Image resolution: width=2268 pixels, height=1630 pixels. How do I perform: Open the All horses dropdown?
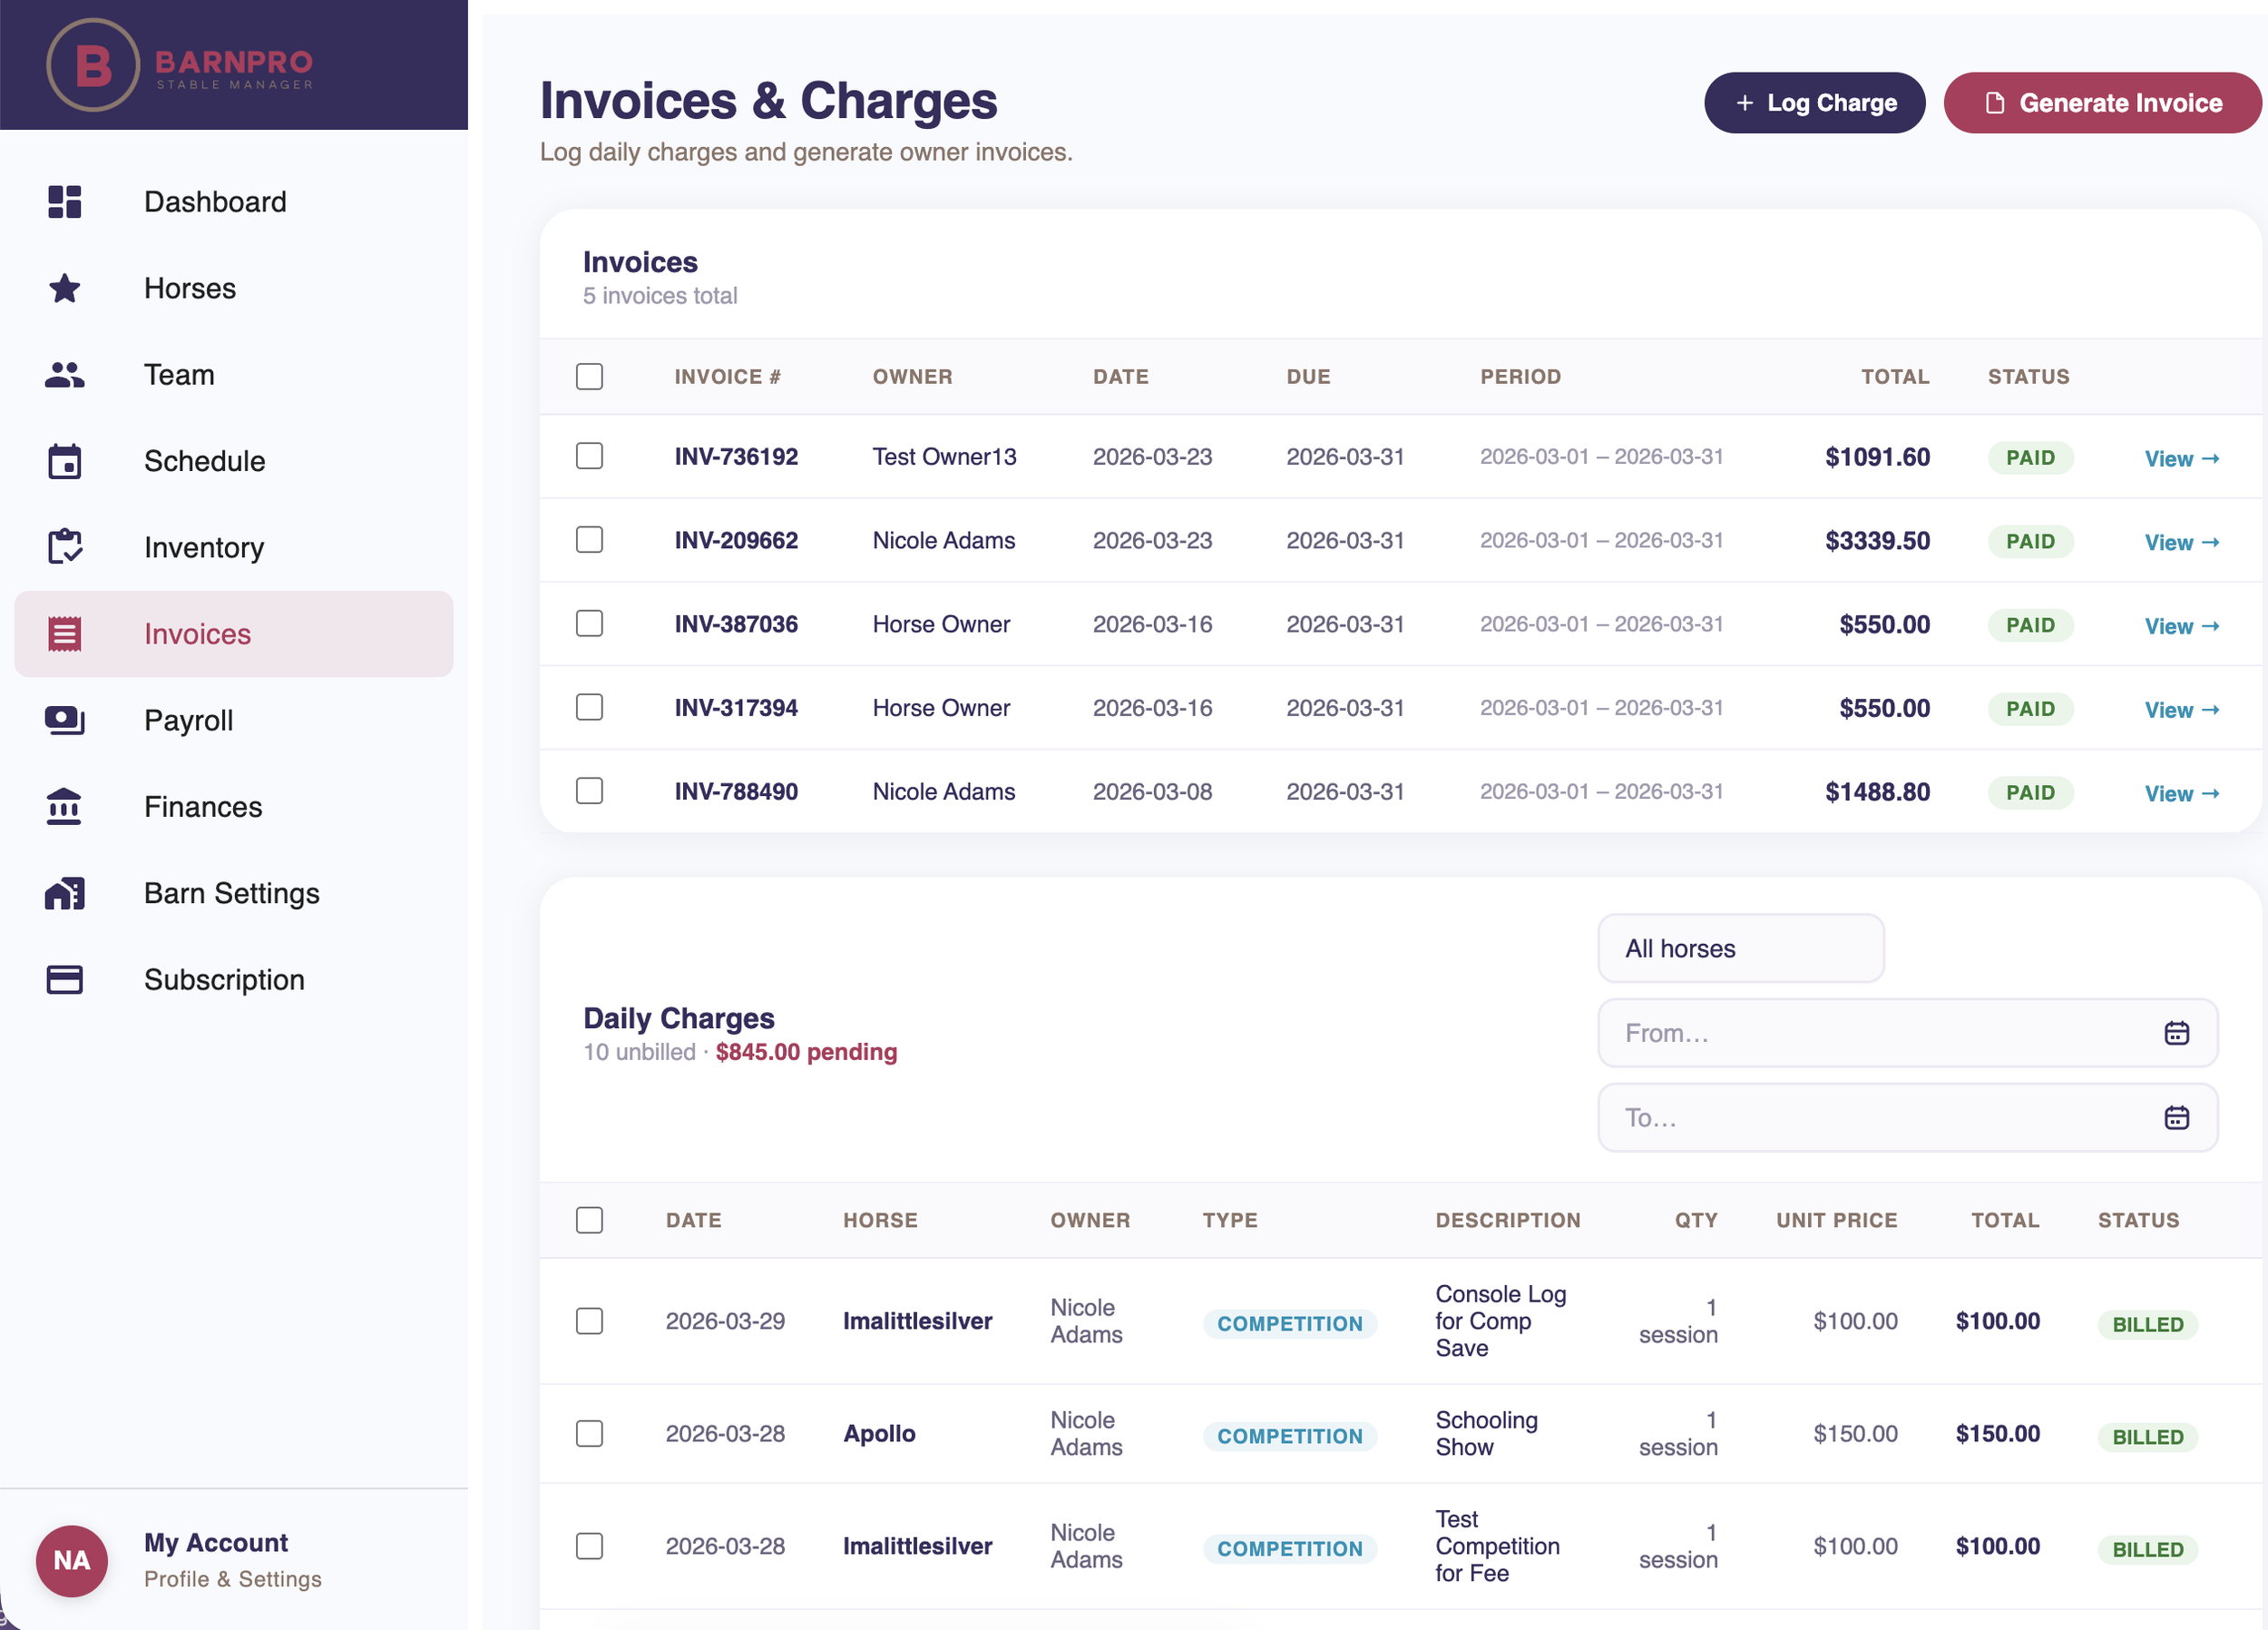1740,948
